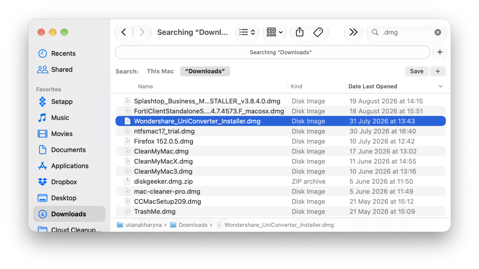Click the diskgeeker.dmg.zip archive file icon
The height and width of the screenshot is (269, 479).
click(x=127, y=182)
